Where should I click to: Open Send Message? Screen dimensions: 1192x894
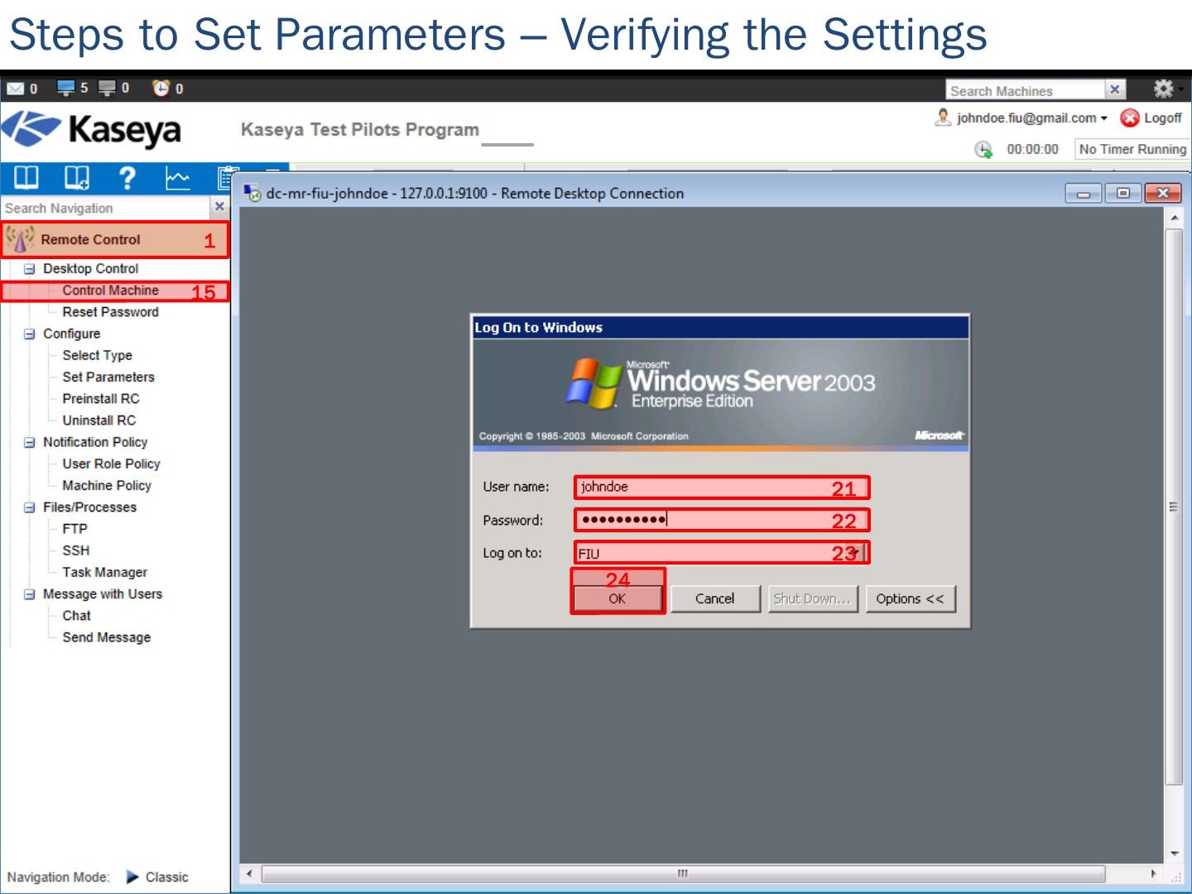[x=106, y=637]
